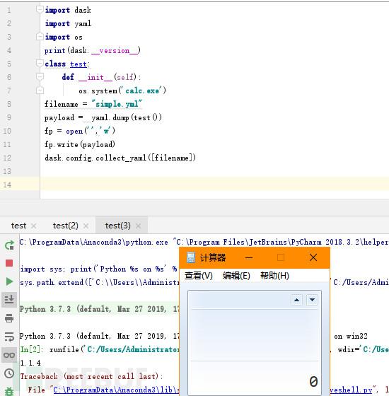
Task: Switch to the test(2) console tab
Action: pos(65,226)
